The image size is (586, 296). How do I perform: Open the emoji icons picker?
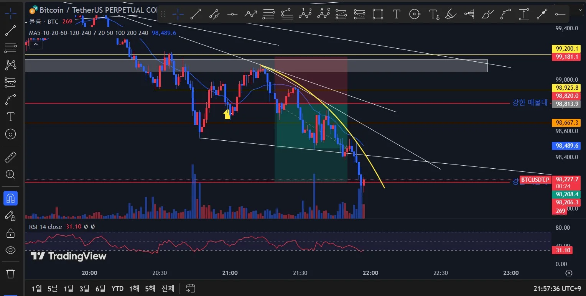11,134
